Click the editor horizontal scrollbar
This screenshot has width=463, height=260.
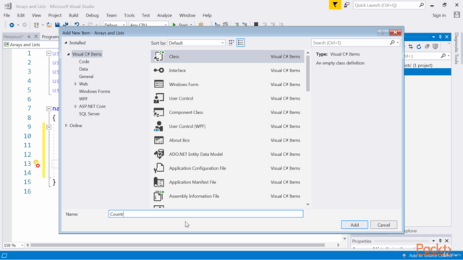[177, 246]
